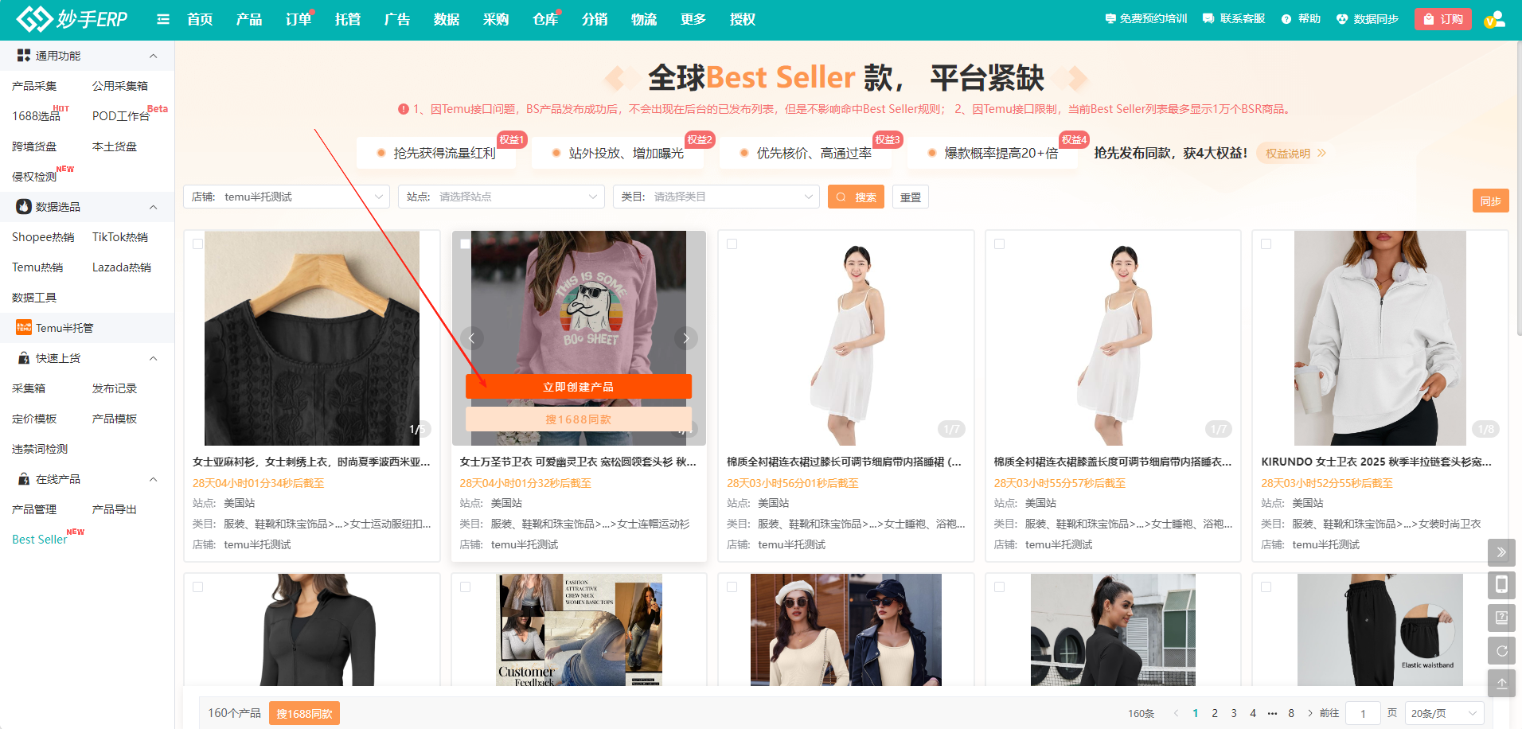
Task: Open the 站点 site dropdown
Action: [x=501, y=197]
